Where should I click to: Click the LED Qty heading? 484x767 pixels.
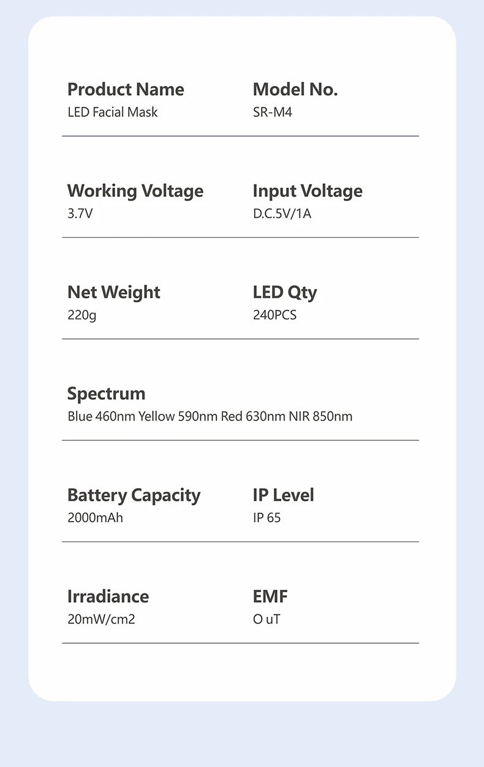click(284, 292)
